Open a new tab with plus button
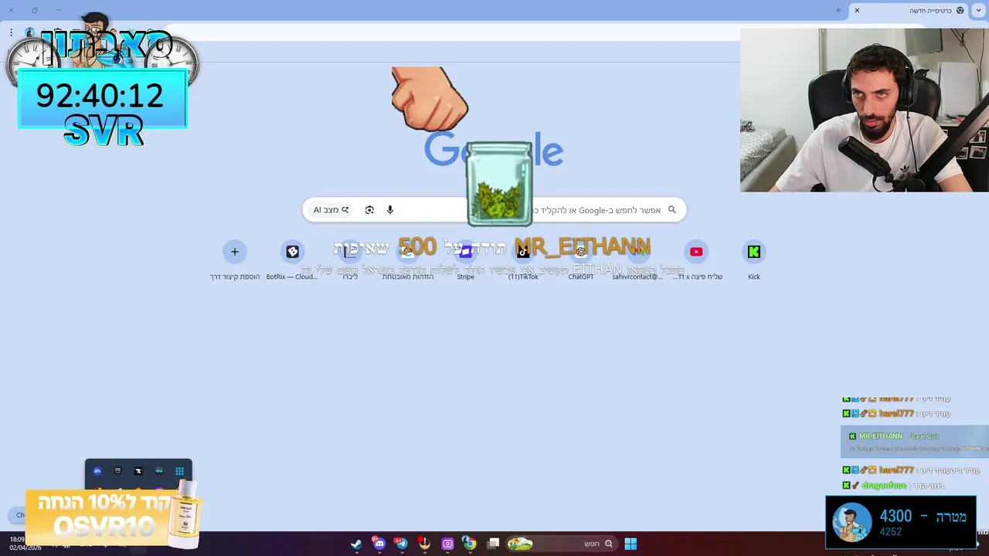Image resolution: width=989 pixels, height=556 pixels. coord(838,10)
